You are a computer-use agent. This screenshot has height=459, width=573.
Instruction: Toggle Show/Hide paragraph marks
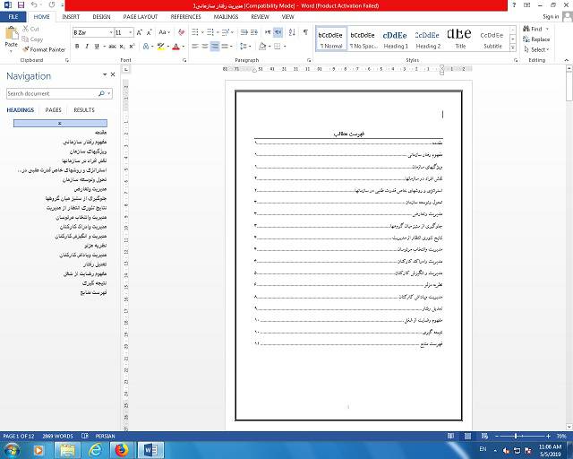[x=305, y=32]
